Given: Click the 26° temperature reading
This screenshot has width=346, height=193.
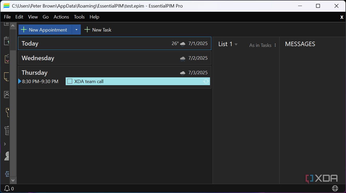Looking at the screenshot, I should click(x=175, y=43).
